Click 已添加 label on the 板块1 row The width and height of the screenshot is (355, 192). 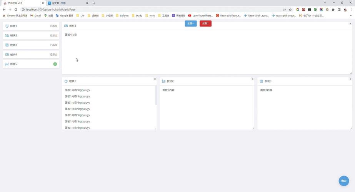pos(54,26)
